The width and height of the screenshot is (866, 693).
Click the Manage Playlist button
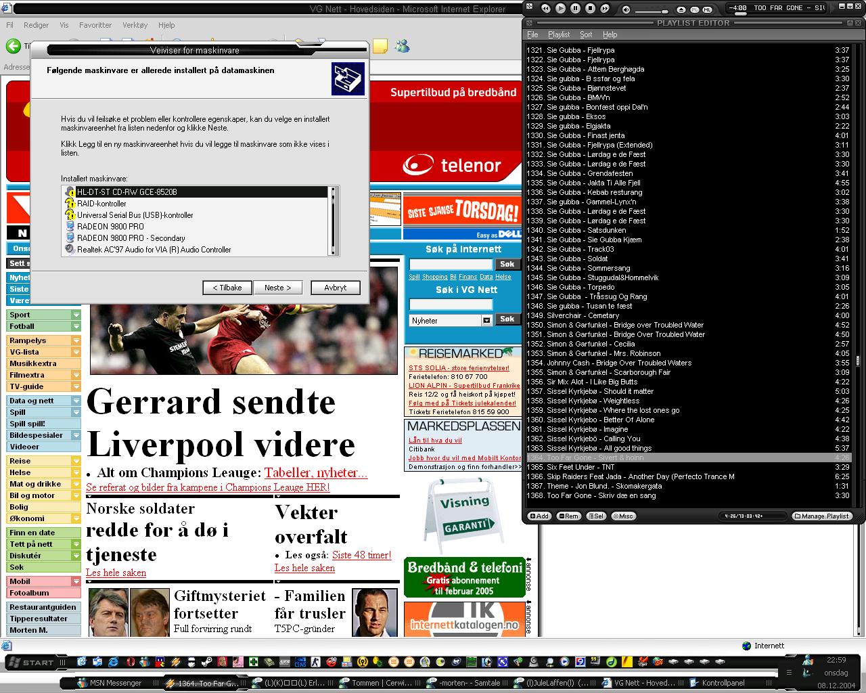pos(821,516)
